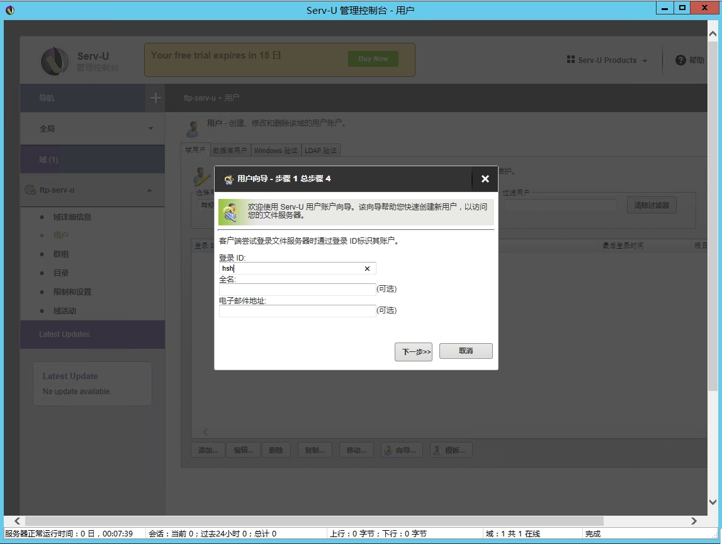The width and height of the screenshot is (722, 544).
Task: Click the horizontal scrollbar right arrow
Action: point(694,521)
